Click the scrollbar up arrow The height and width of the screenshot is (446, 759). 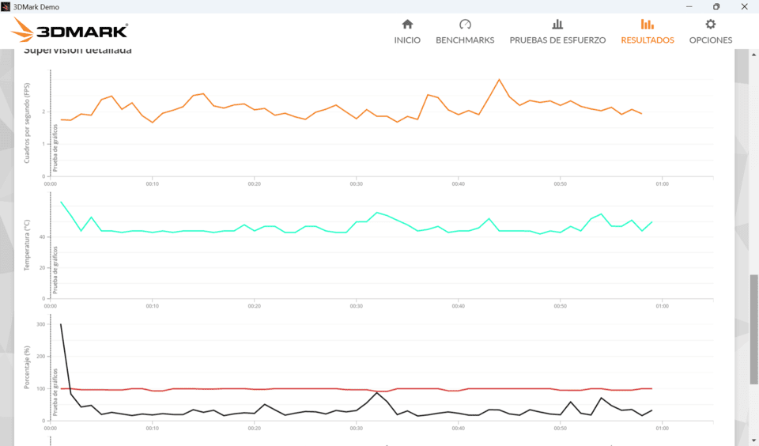753,53
